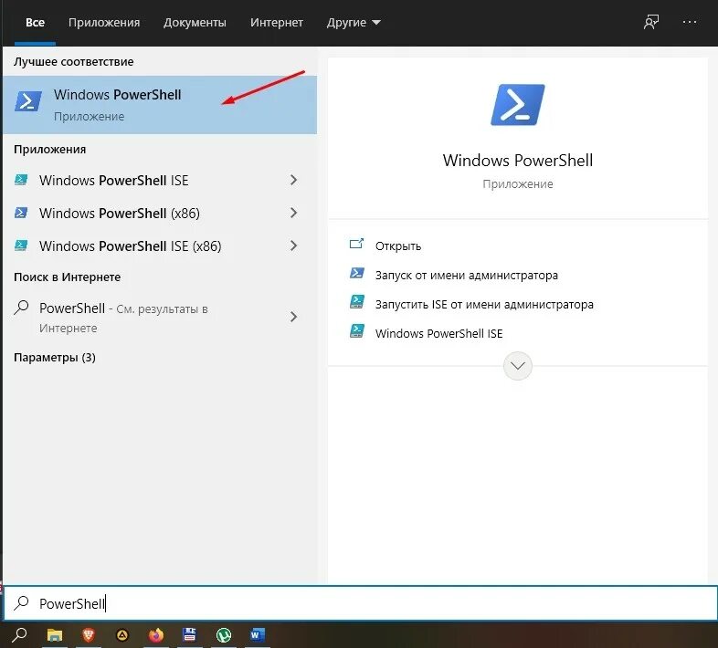Open File Explorer from the taskbar
This screenshot has width=718, height=648.
click(55, 635)
